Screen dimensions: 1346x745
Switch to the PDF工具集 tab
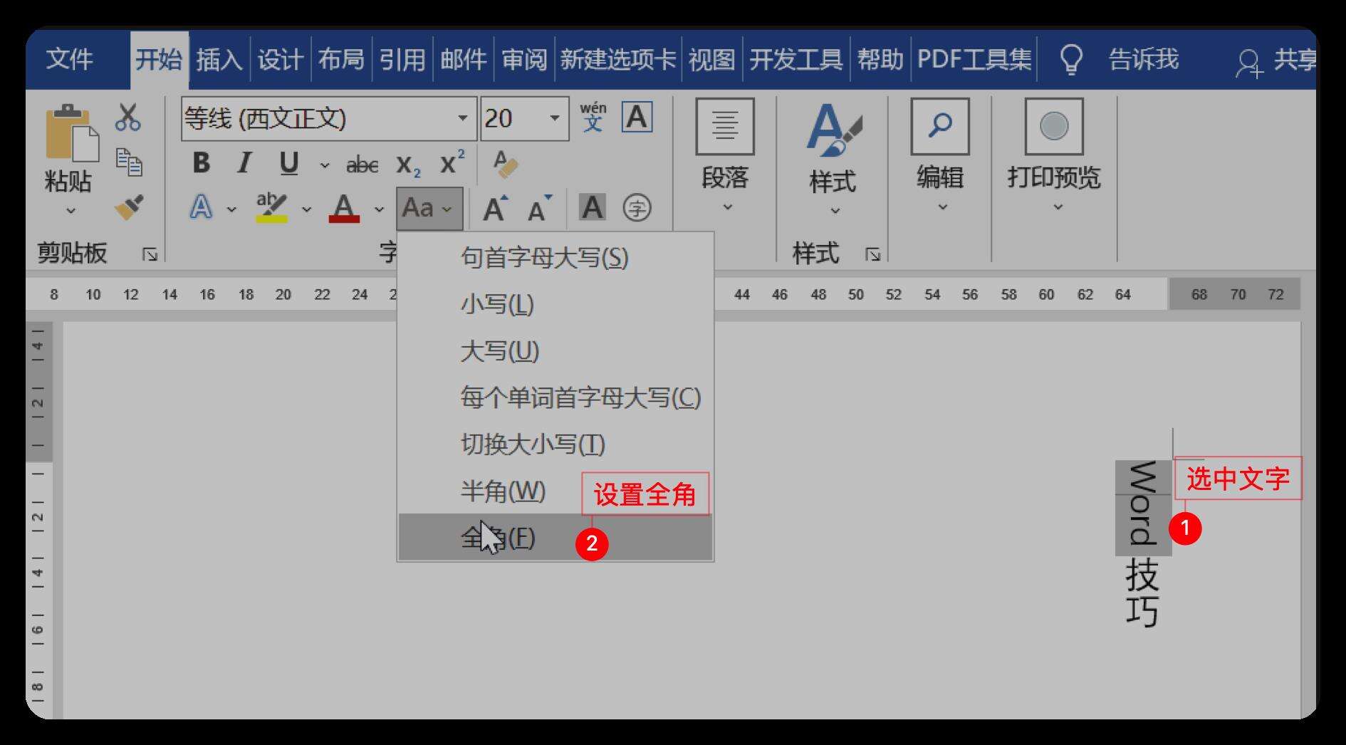click(x=974, y=59)
